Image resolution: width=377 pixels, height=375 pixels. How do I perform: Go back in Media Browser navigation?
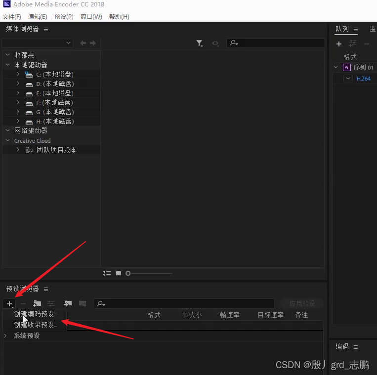(83, 43)
